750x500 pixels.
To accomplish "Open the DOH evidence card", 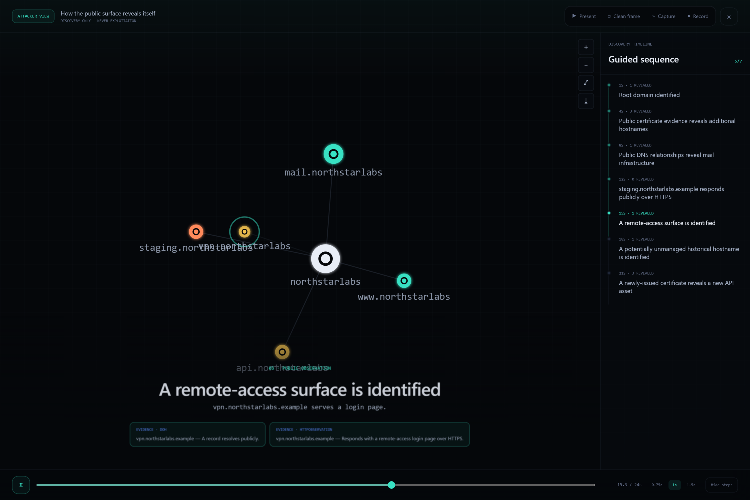I will point(197,434).
